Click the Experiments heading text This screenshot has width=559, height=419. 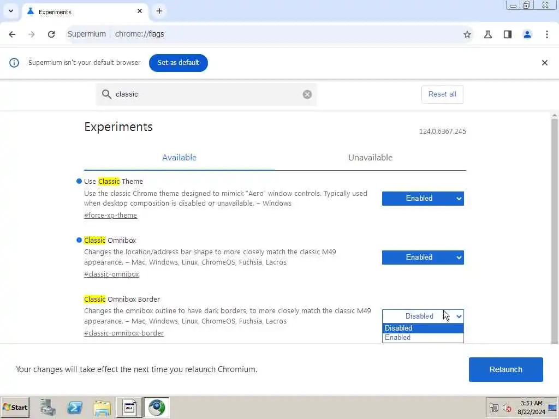click(118, 127)
